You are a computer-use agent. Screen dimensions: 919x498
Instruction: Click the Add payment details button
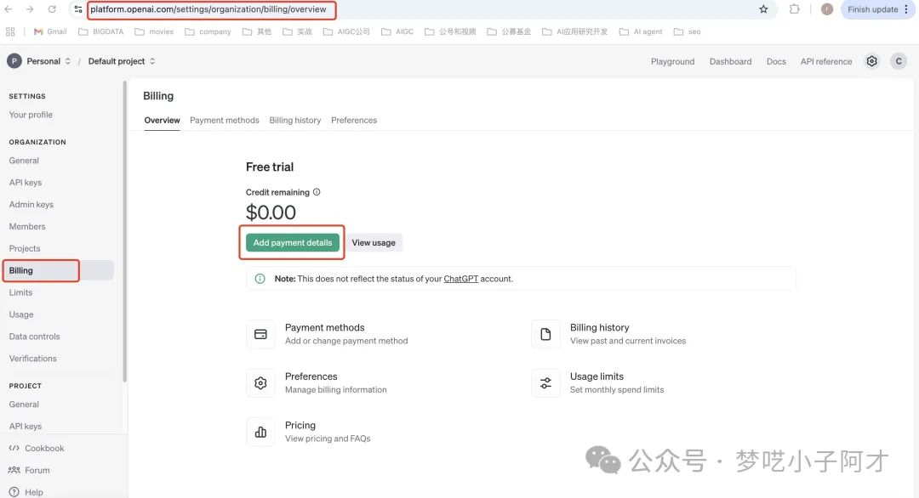coord(293,243)
